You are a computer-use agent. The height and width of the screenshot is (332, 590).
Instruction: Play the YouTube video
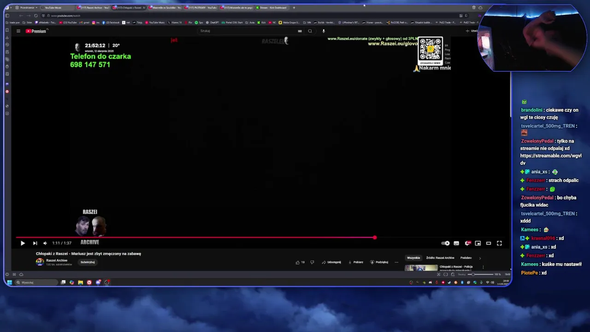click(x=22, y=243)
